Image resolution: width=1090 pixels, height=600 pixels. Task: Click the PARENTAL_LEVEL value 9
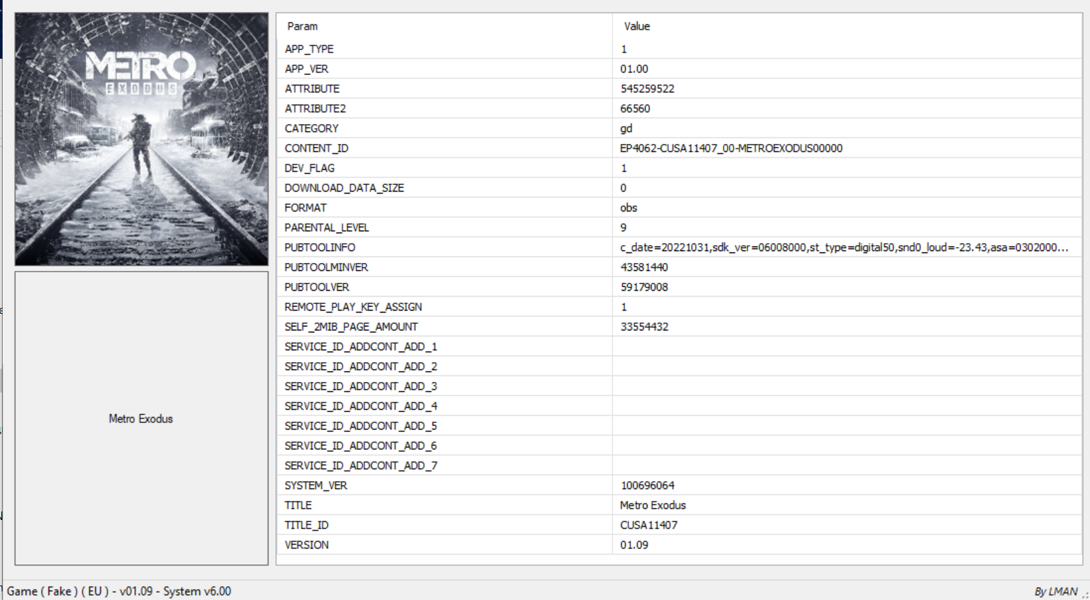623,227
